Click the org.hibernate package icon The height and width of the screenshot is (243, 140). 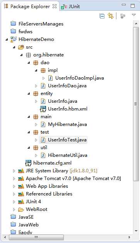pos(28,55)
